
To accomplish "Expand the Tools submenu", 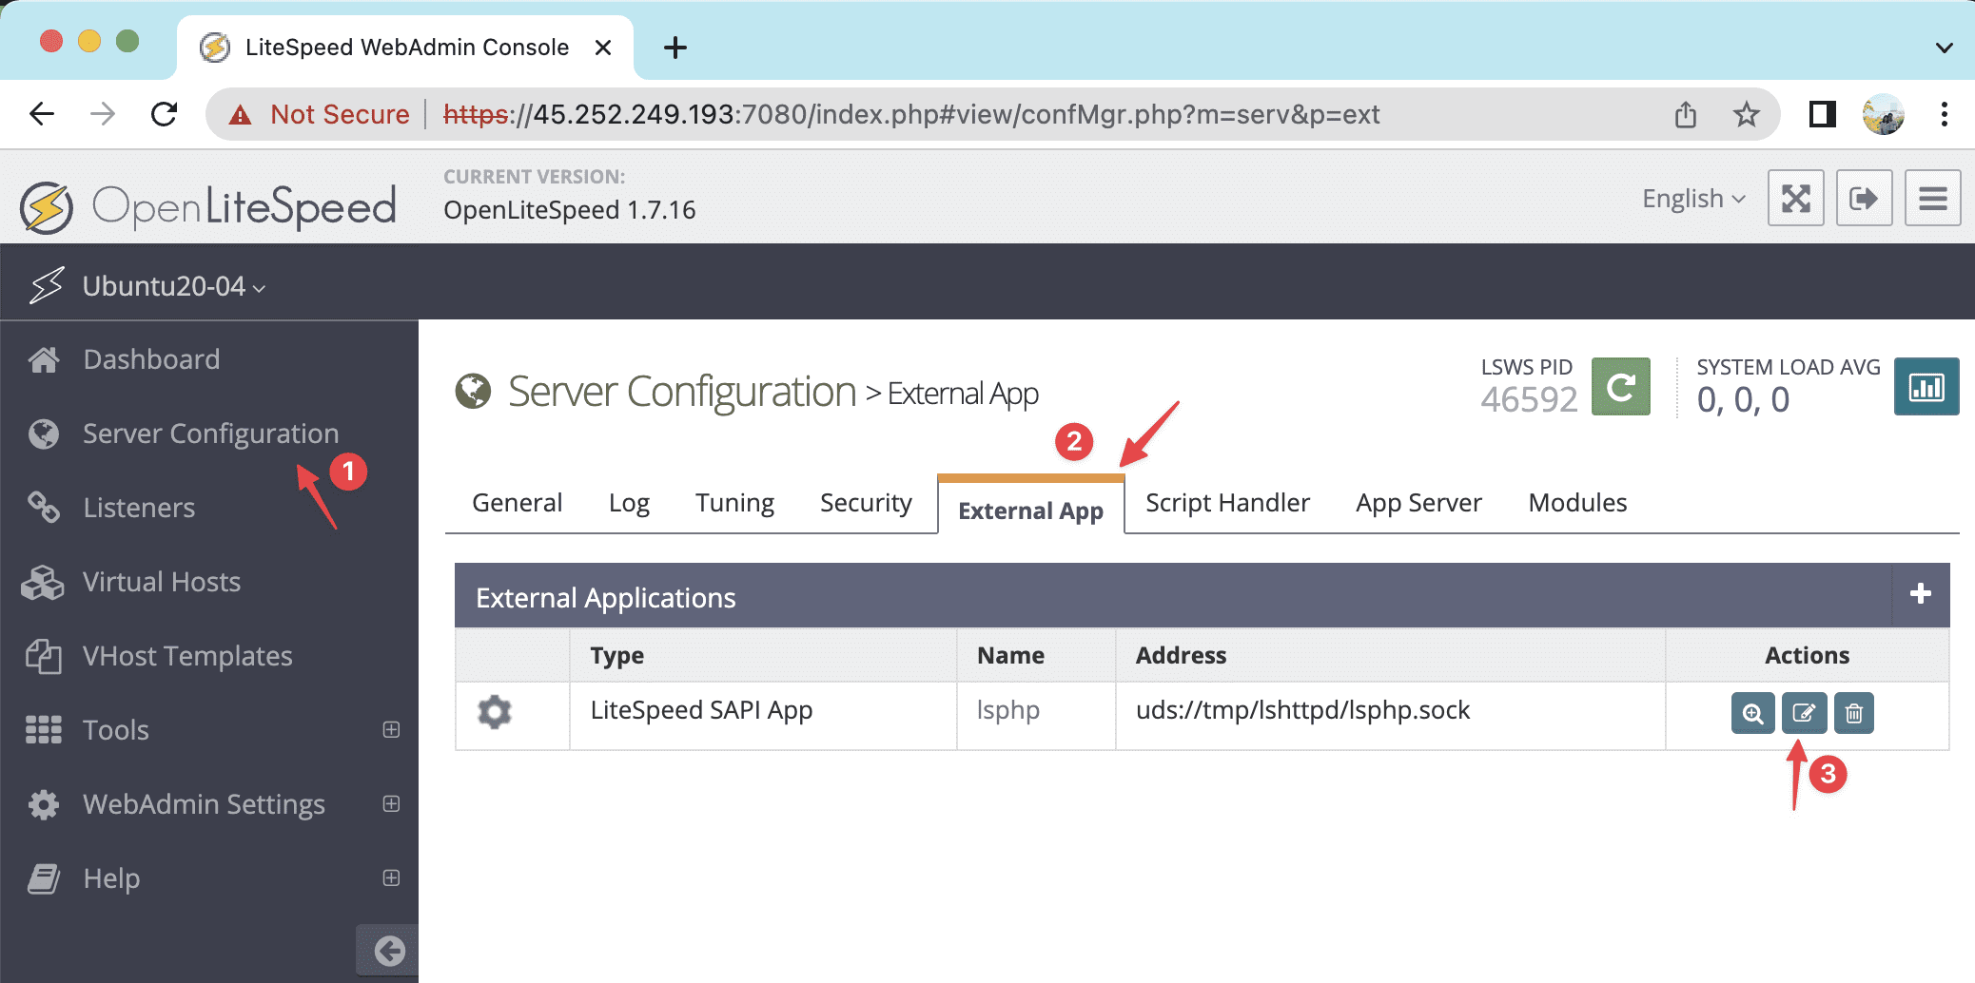I will [x=391, y=729].
